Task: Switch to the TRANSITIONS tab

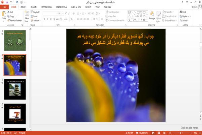Action: 46,7
